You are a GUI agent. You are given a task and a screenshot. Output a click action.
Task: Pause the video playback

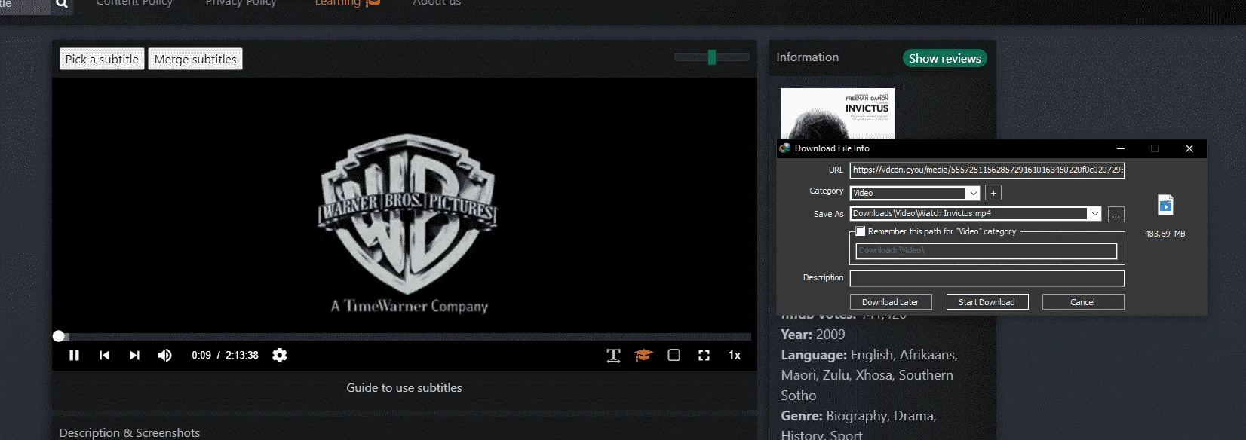point(74,356)
